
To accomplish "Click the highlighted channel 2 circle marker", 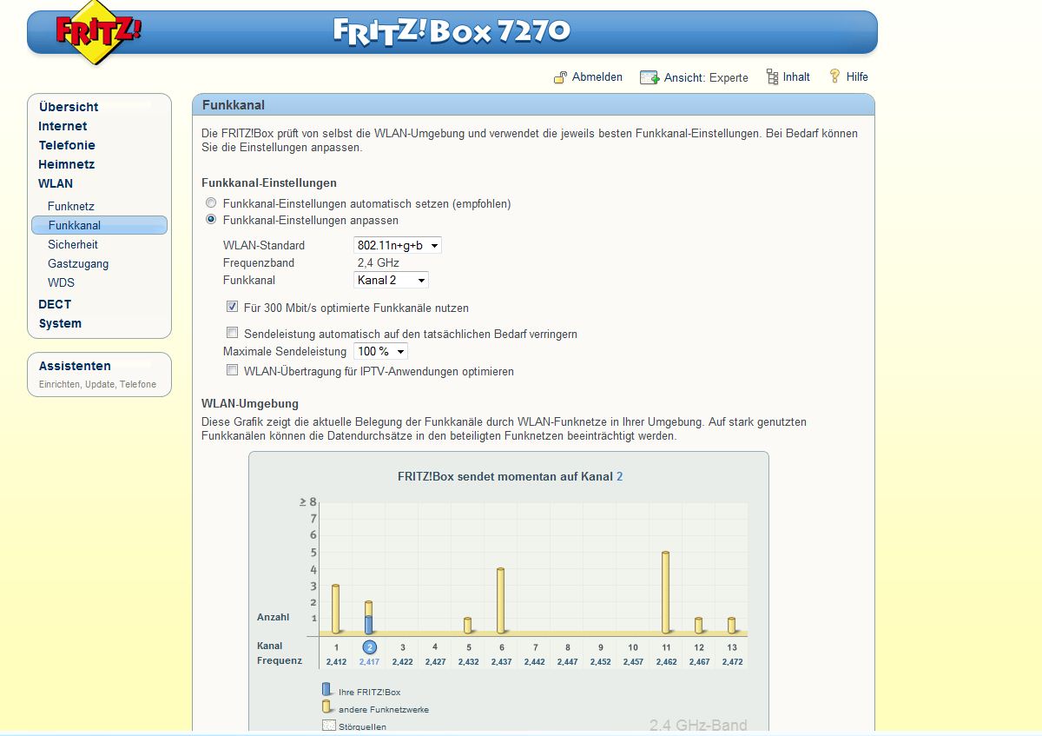I will click(x=369, y=647).
